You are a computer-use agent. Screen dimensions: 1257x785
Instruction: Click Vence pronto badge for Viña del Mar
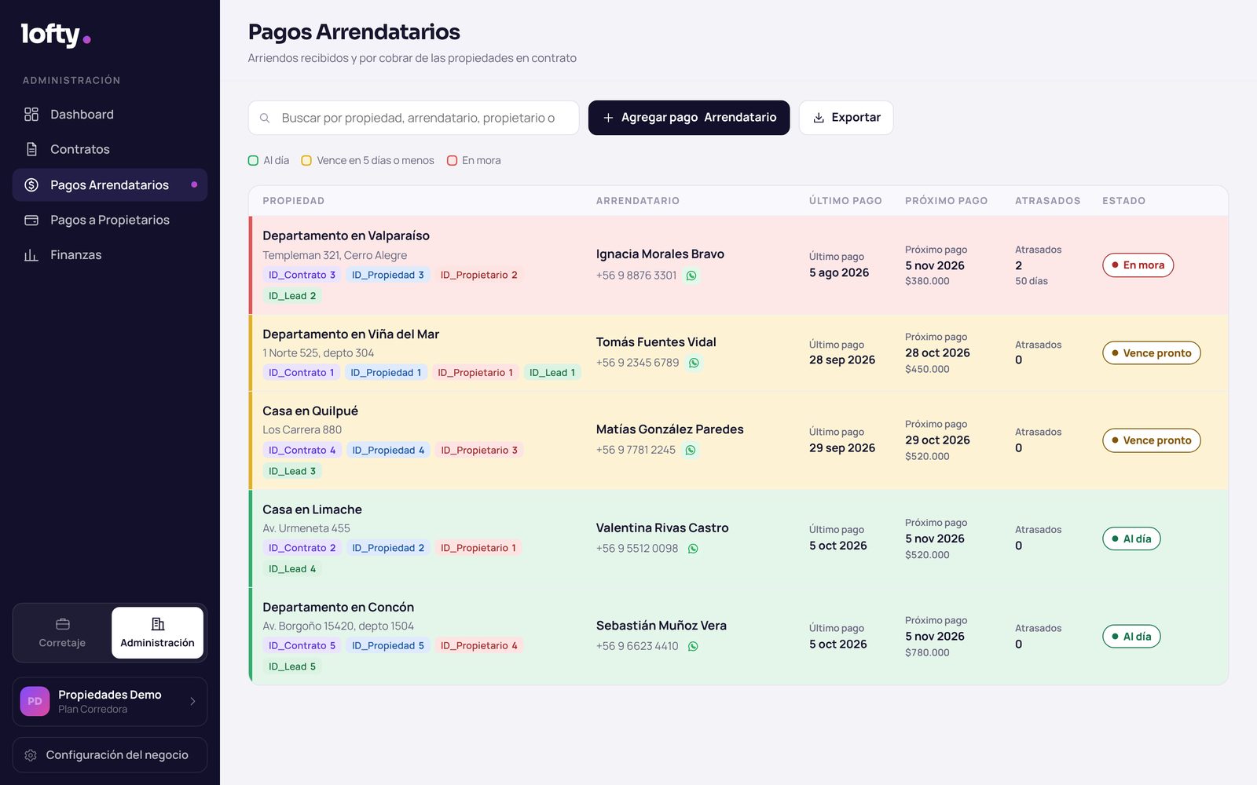pyautogui.click(x=1151, y=353)
